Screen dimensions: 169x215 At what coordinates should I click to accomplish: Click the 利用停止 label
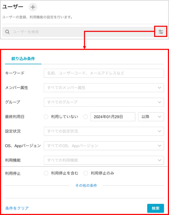coord(13,173)
